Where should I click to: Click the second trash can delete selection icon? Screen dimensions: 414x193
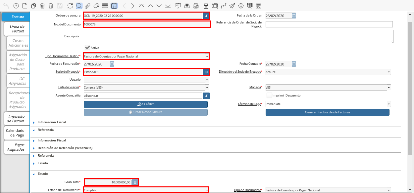tap(51, 6)
